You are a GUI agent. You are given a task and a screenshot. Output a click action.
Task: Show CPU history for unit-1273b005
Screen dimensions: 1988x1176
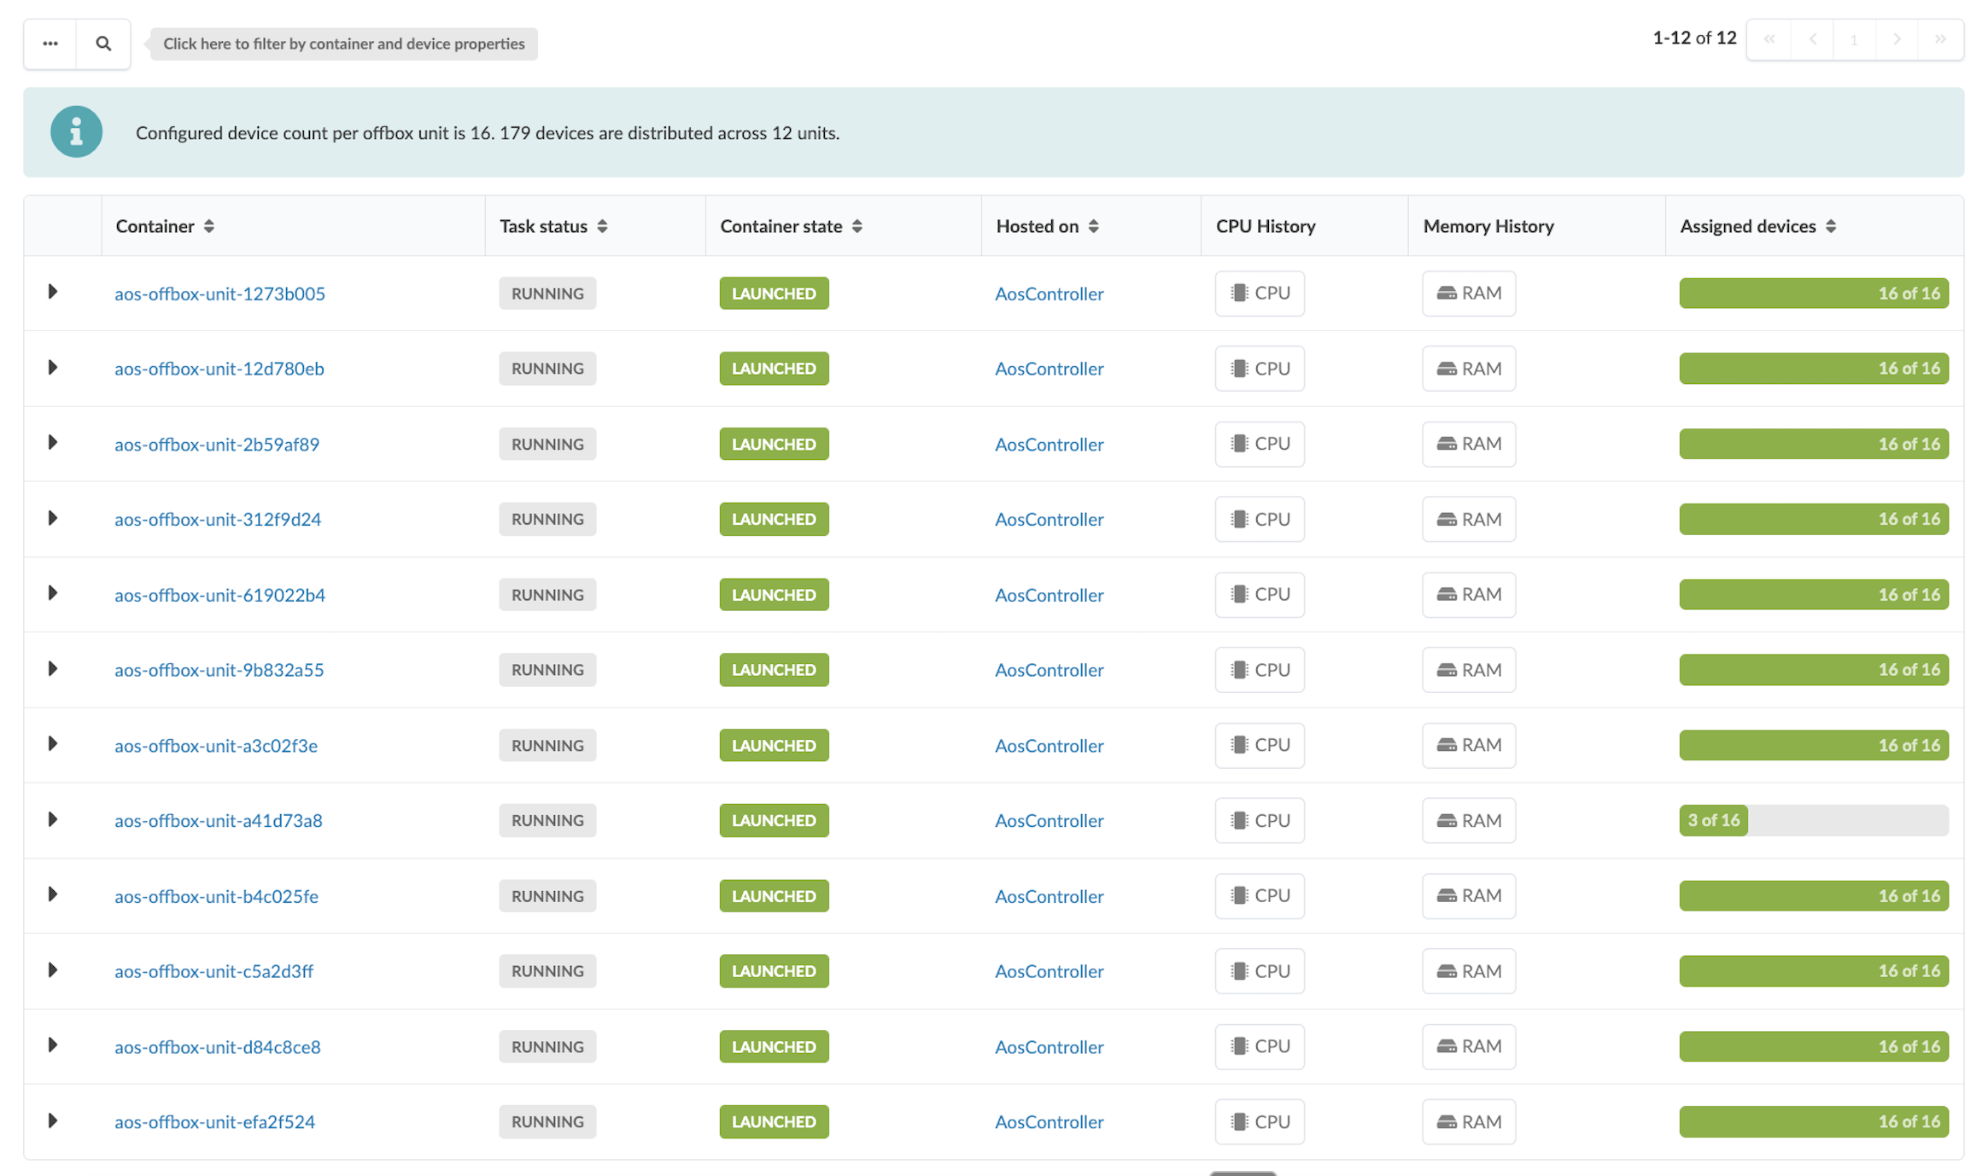coord(1260,293)
